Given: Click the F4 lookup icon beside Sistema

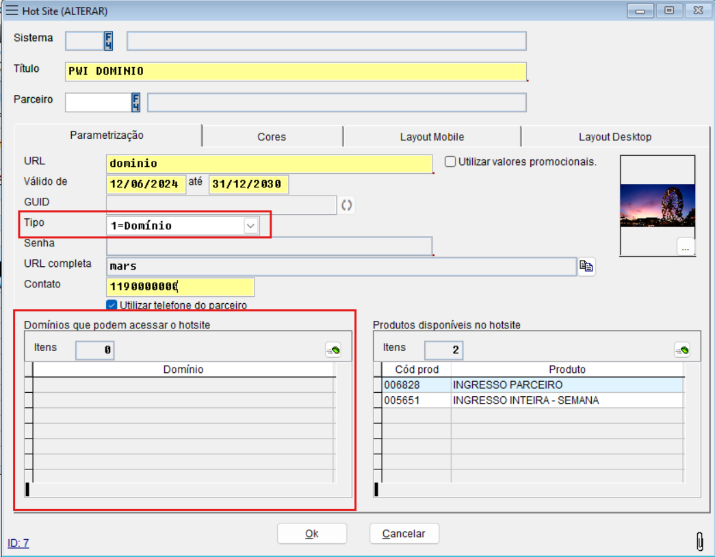Looking at the screenshot, I should 108,41.
